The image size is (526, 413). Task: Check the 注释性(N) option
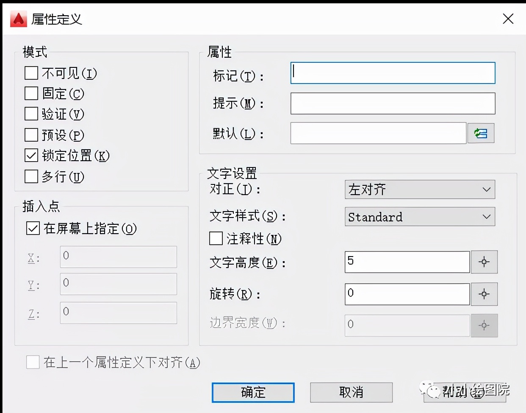coord(216,238)
